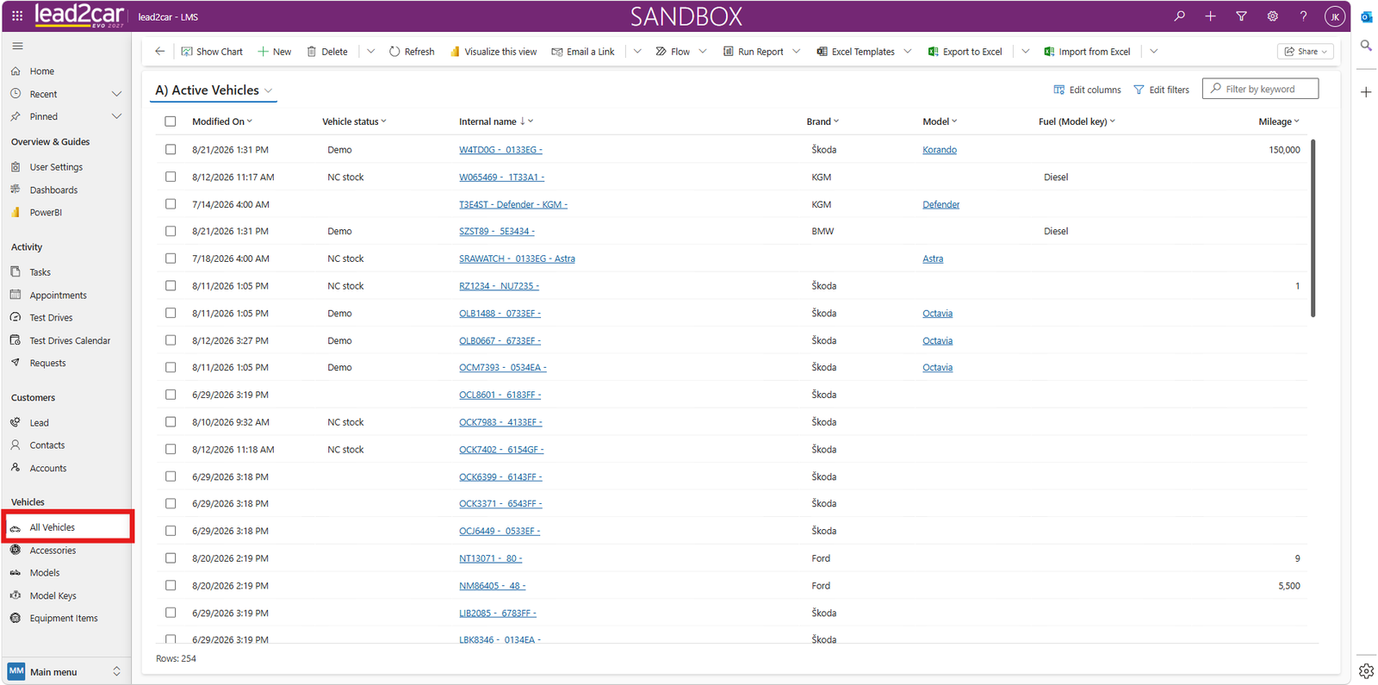
Task: Check the row for RZ1234 - NU7235
Action: 171,286
